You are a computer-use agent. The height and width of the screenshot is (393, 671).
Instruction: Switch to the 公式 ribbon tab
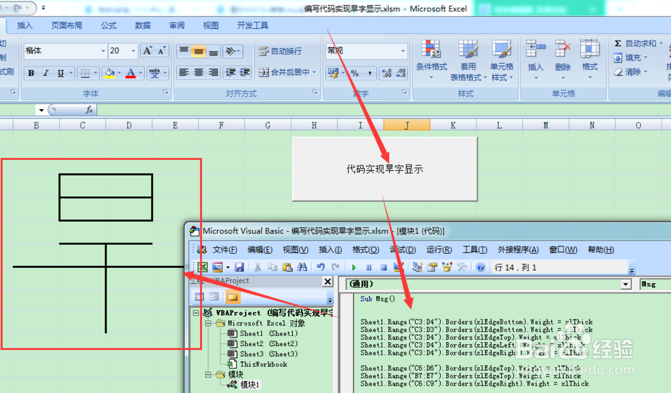click(x=109, y=25)
